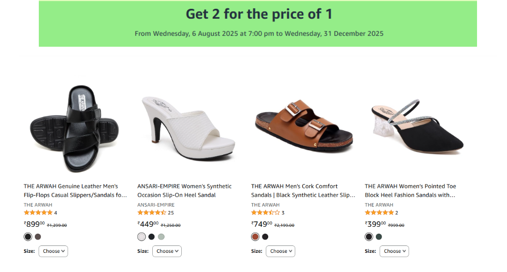This screenshot has width=507, height=272.
Task: Click the star rating of the ANSARI-EMPIRE heel sandal
Action: click(152, 212)
